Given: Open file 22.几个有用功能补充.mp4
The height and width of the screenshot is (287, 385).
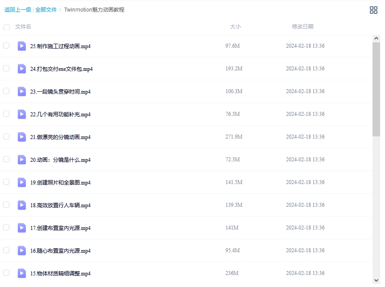Looking at the screenshot, I should click(61, 115).
